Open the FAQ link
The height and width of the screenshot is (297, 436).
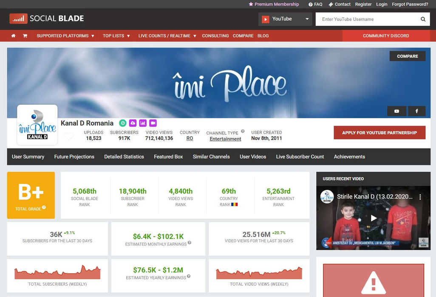(315, 4)
